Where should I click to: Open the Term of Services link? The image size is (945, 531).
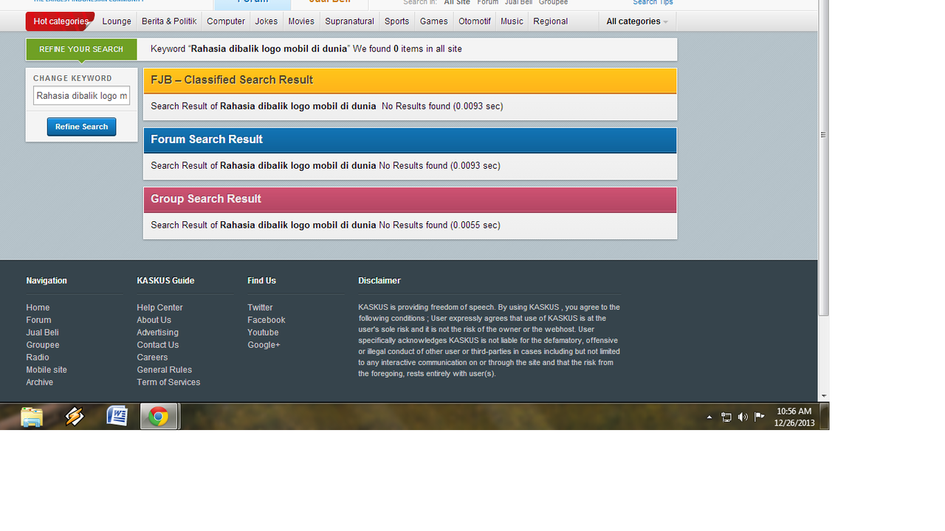[168, 383]
